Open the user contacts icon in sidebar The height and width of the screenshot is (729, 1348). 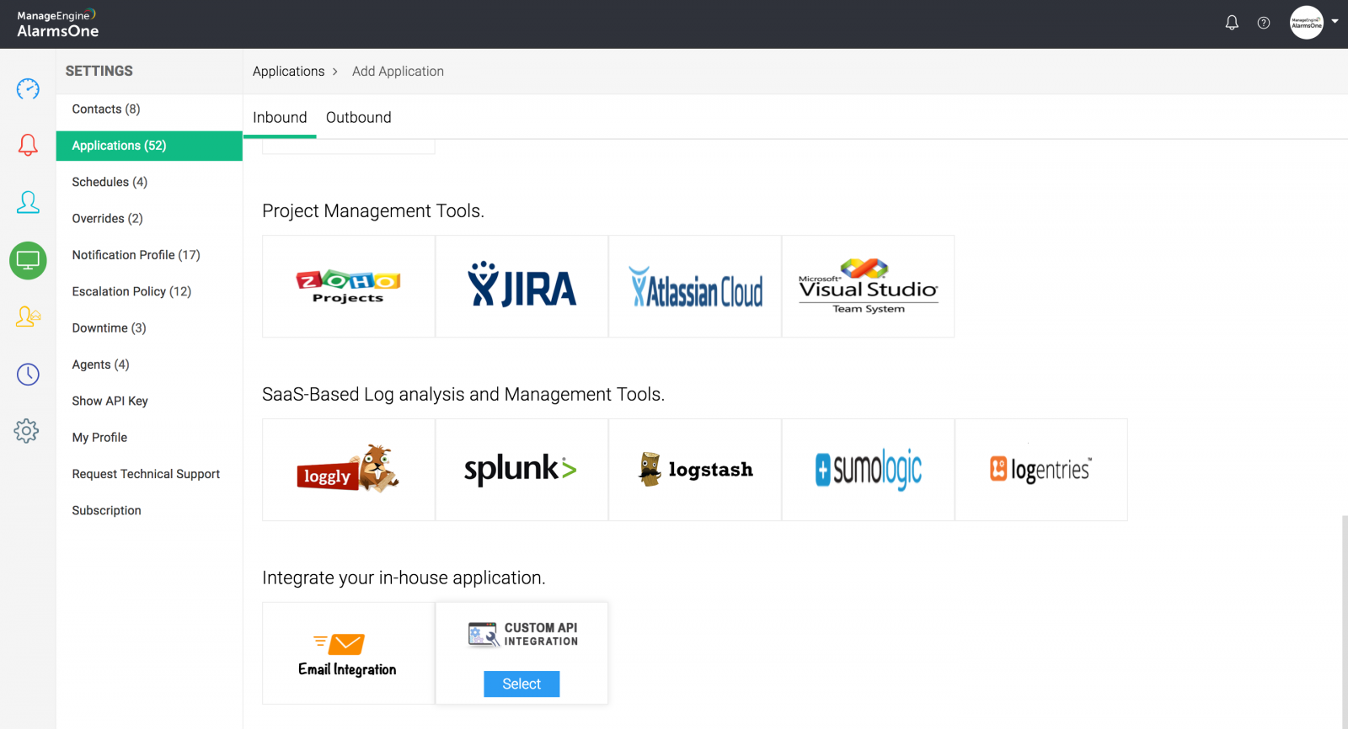click(28, 202)
